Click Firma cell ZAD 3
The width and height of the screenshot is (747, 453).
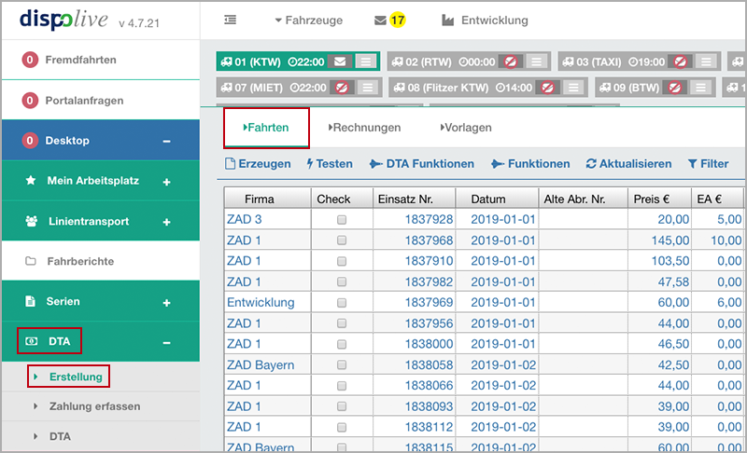pyautogui.click(x=245, y=220)
